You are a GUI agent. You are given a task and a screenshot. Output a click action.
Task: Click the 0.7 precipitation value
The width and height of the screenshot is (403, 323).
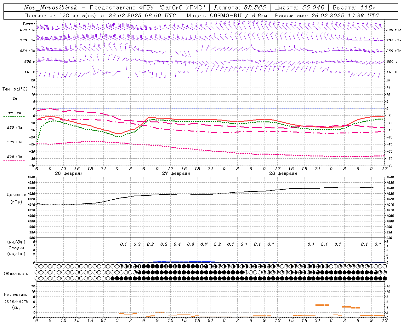point(204,244)
